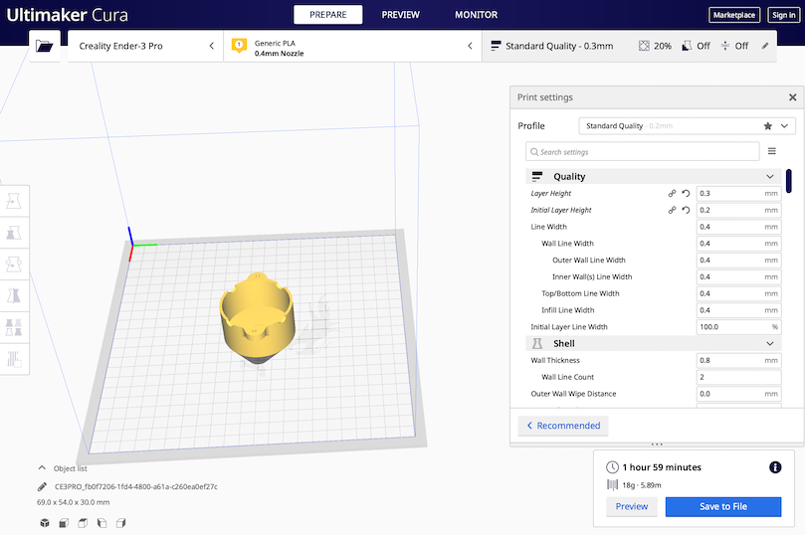Edit the Outer Wall Wipe Distance value
The image size is (805, 535).
(738, 394)
